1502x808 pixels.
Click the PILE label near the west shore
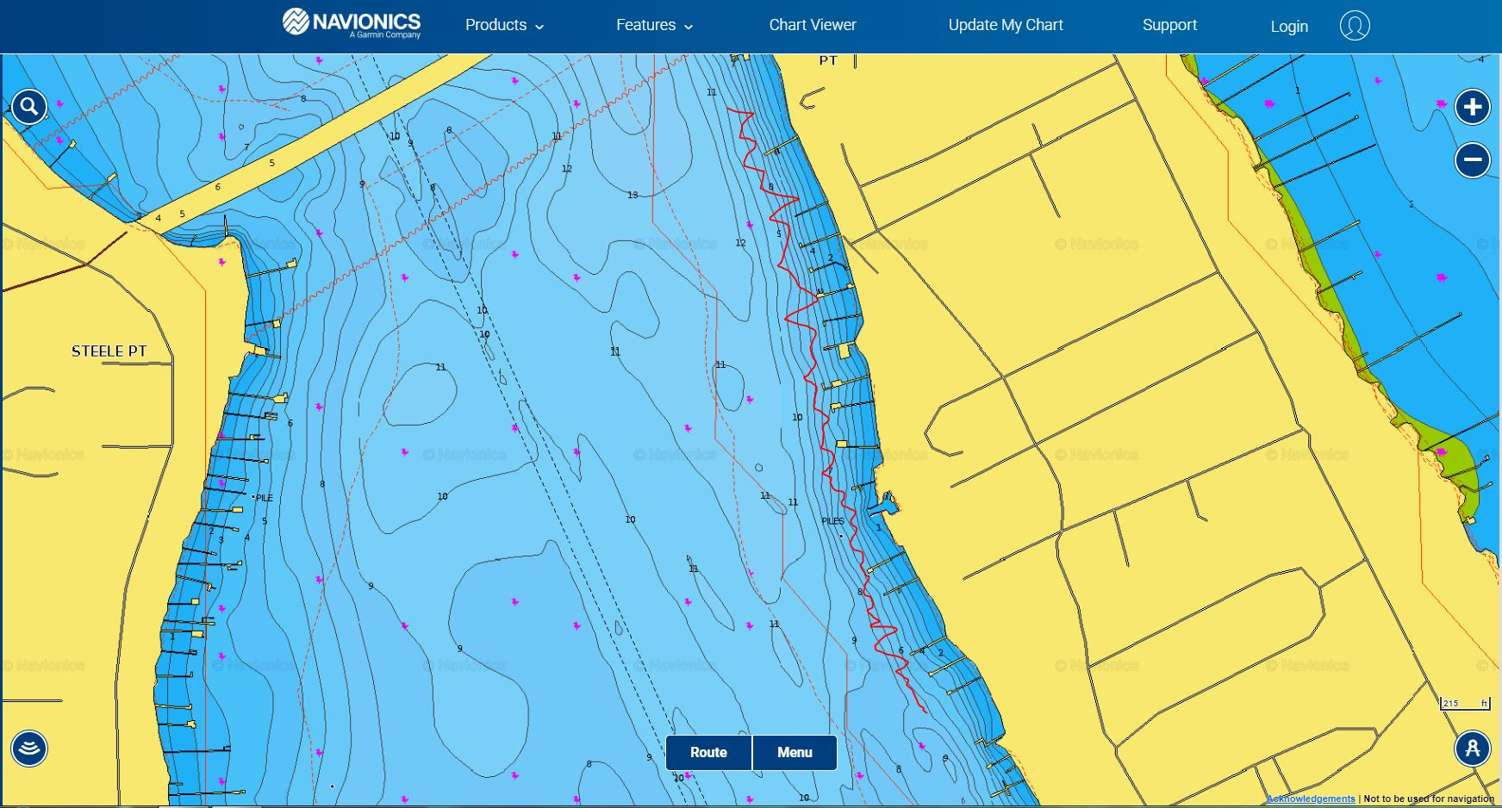(264, 498)
